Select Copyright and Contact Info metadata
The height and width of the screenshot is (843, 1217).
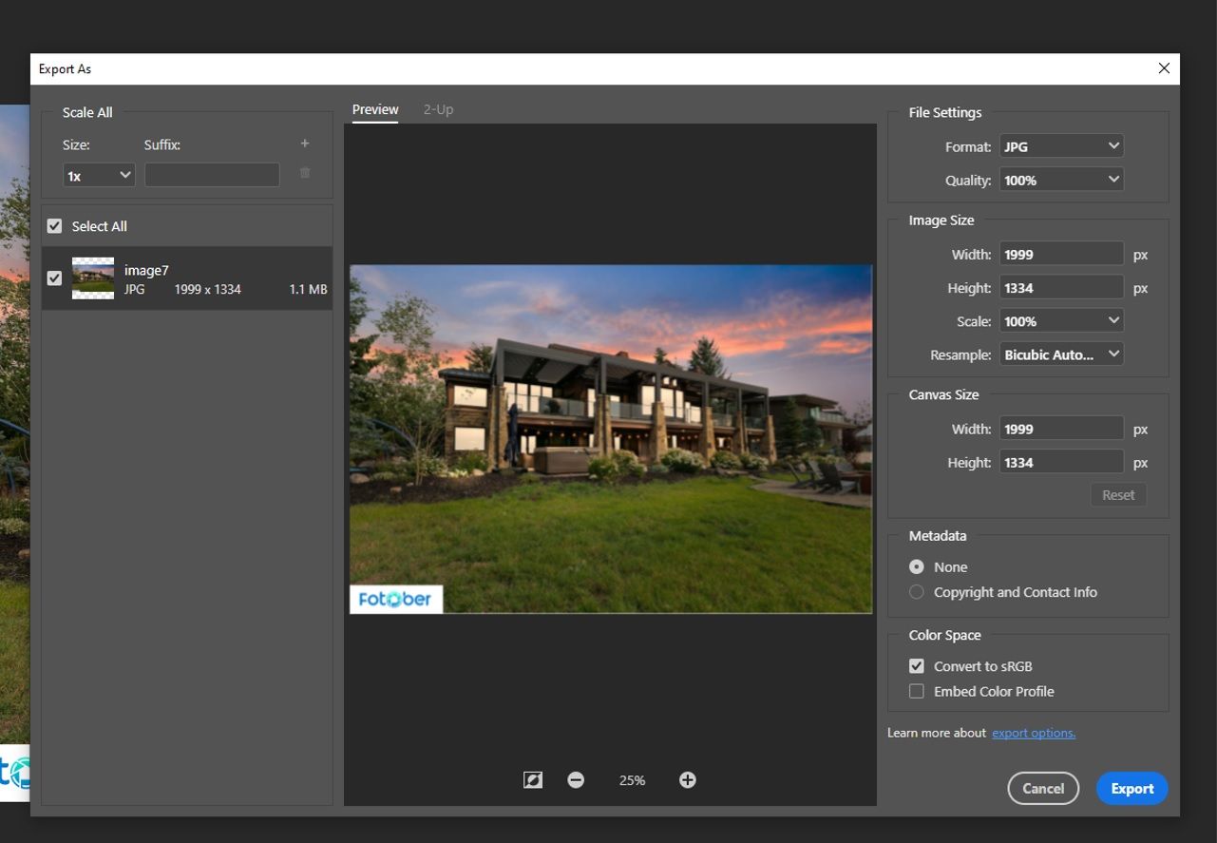917,592
